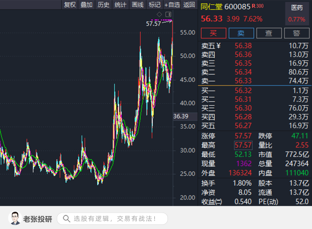312x229 pixels.
Task: Select the 卖三 price 56.35
Action: click(243, 63)
